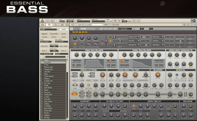This screenshot has height=121, width=197.
Task: Save ensemble with the floppy disk icon
Action: (52, 21)
